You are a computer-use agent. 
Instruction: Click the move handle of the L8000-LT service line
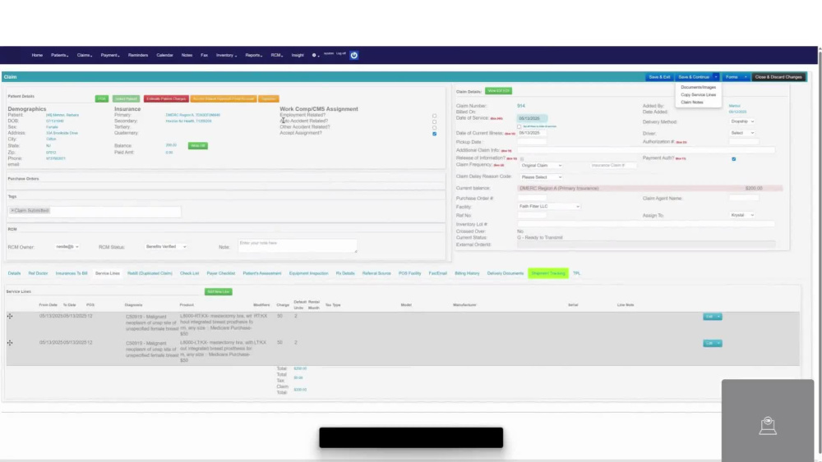point(10,343)
